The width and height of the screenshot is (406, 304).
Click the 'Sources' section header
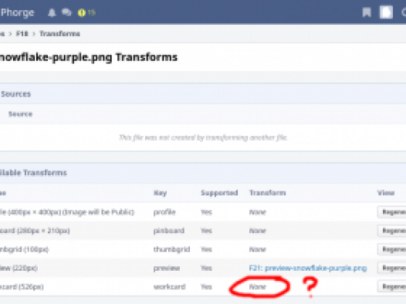pos(15,94)
